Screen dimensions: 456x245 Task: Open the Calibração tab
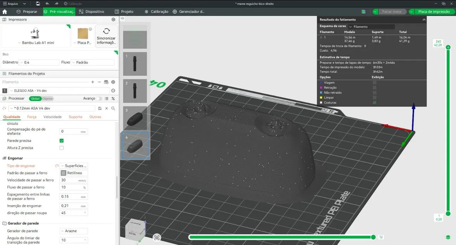tap(156, 11)
